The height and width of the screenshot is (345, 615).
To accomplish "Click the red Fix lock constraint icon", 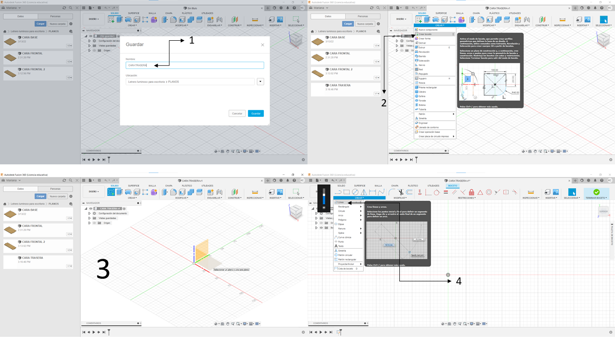I will click(x=472, y=192).
